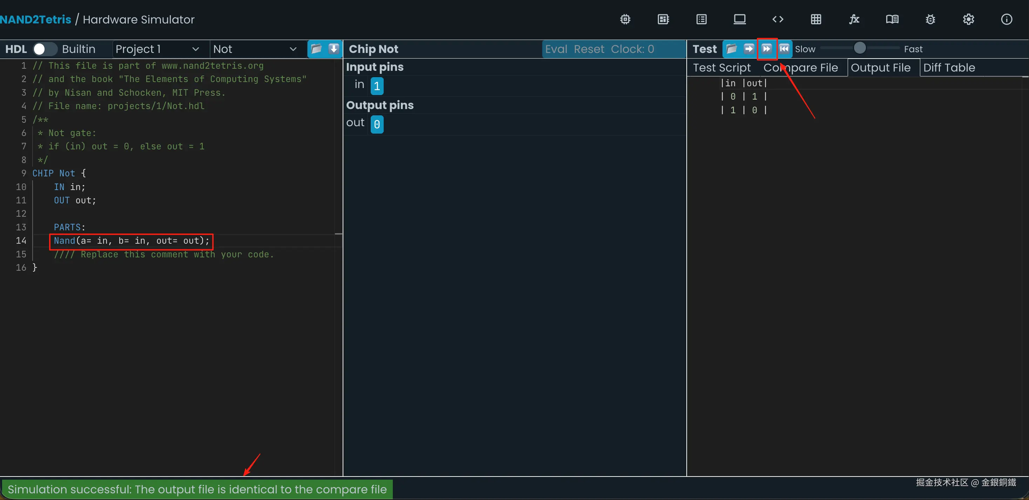Open the chip (Hardware Simulator) icon in the header
Screen dimensions: 1029x500
[625, 19]
